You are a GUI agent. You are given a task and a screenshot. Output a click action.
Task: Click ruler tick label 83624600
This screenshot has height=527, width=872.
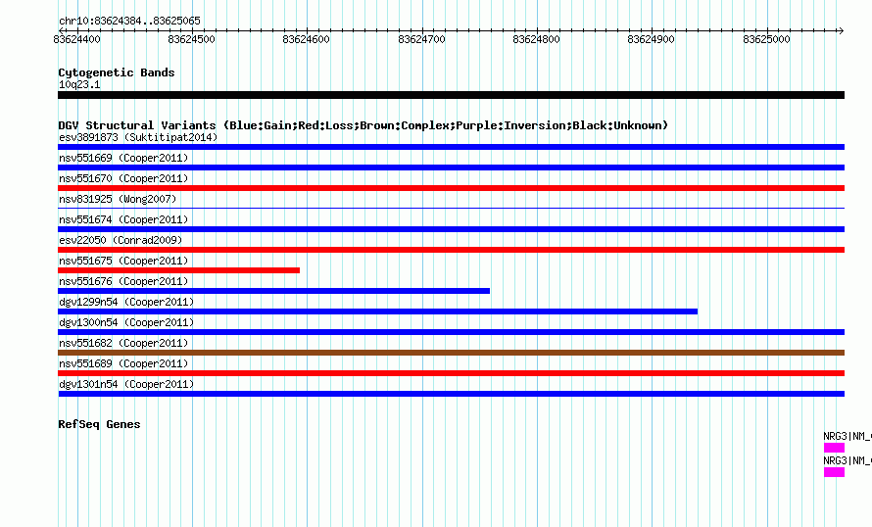pyautogui.click(x=306, y=39)
